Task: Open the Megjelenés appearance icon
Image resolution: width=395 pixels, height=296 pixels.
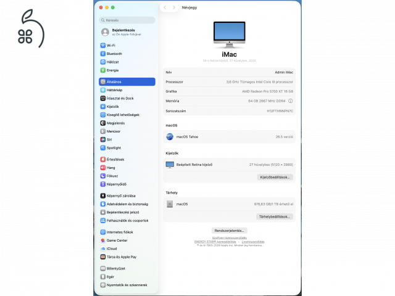Action: pyautogui.click(x=103, y=123)
